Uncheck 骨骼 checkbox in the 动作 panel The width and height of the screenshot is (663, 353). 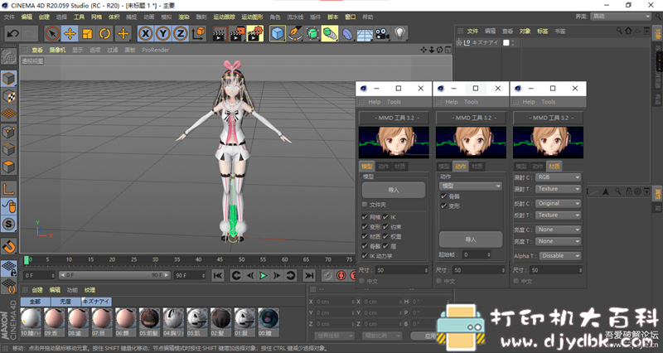point(443,196)
